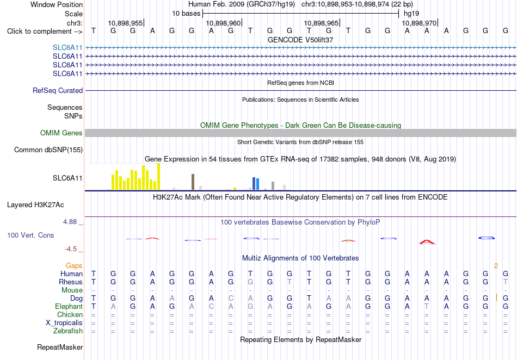Click the Mouse species label
Image resolution: width=517 pixels, height=360 pixels.
[x=72, y=290]
